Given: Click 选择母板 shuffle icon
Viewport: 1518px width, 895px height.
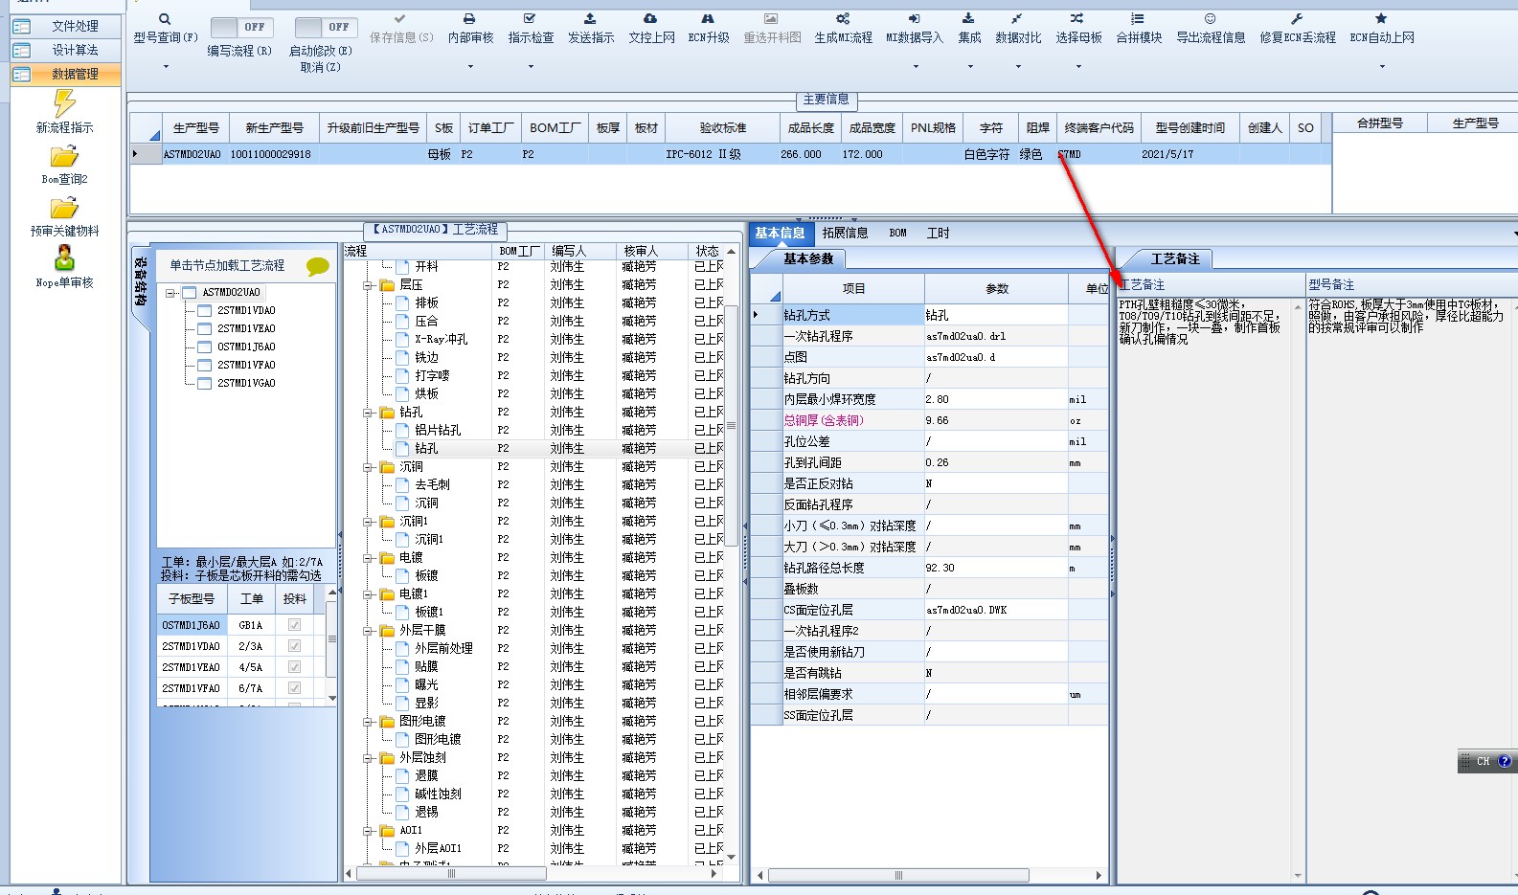Looking at the screenshot, I should [1077, 19].
